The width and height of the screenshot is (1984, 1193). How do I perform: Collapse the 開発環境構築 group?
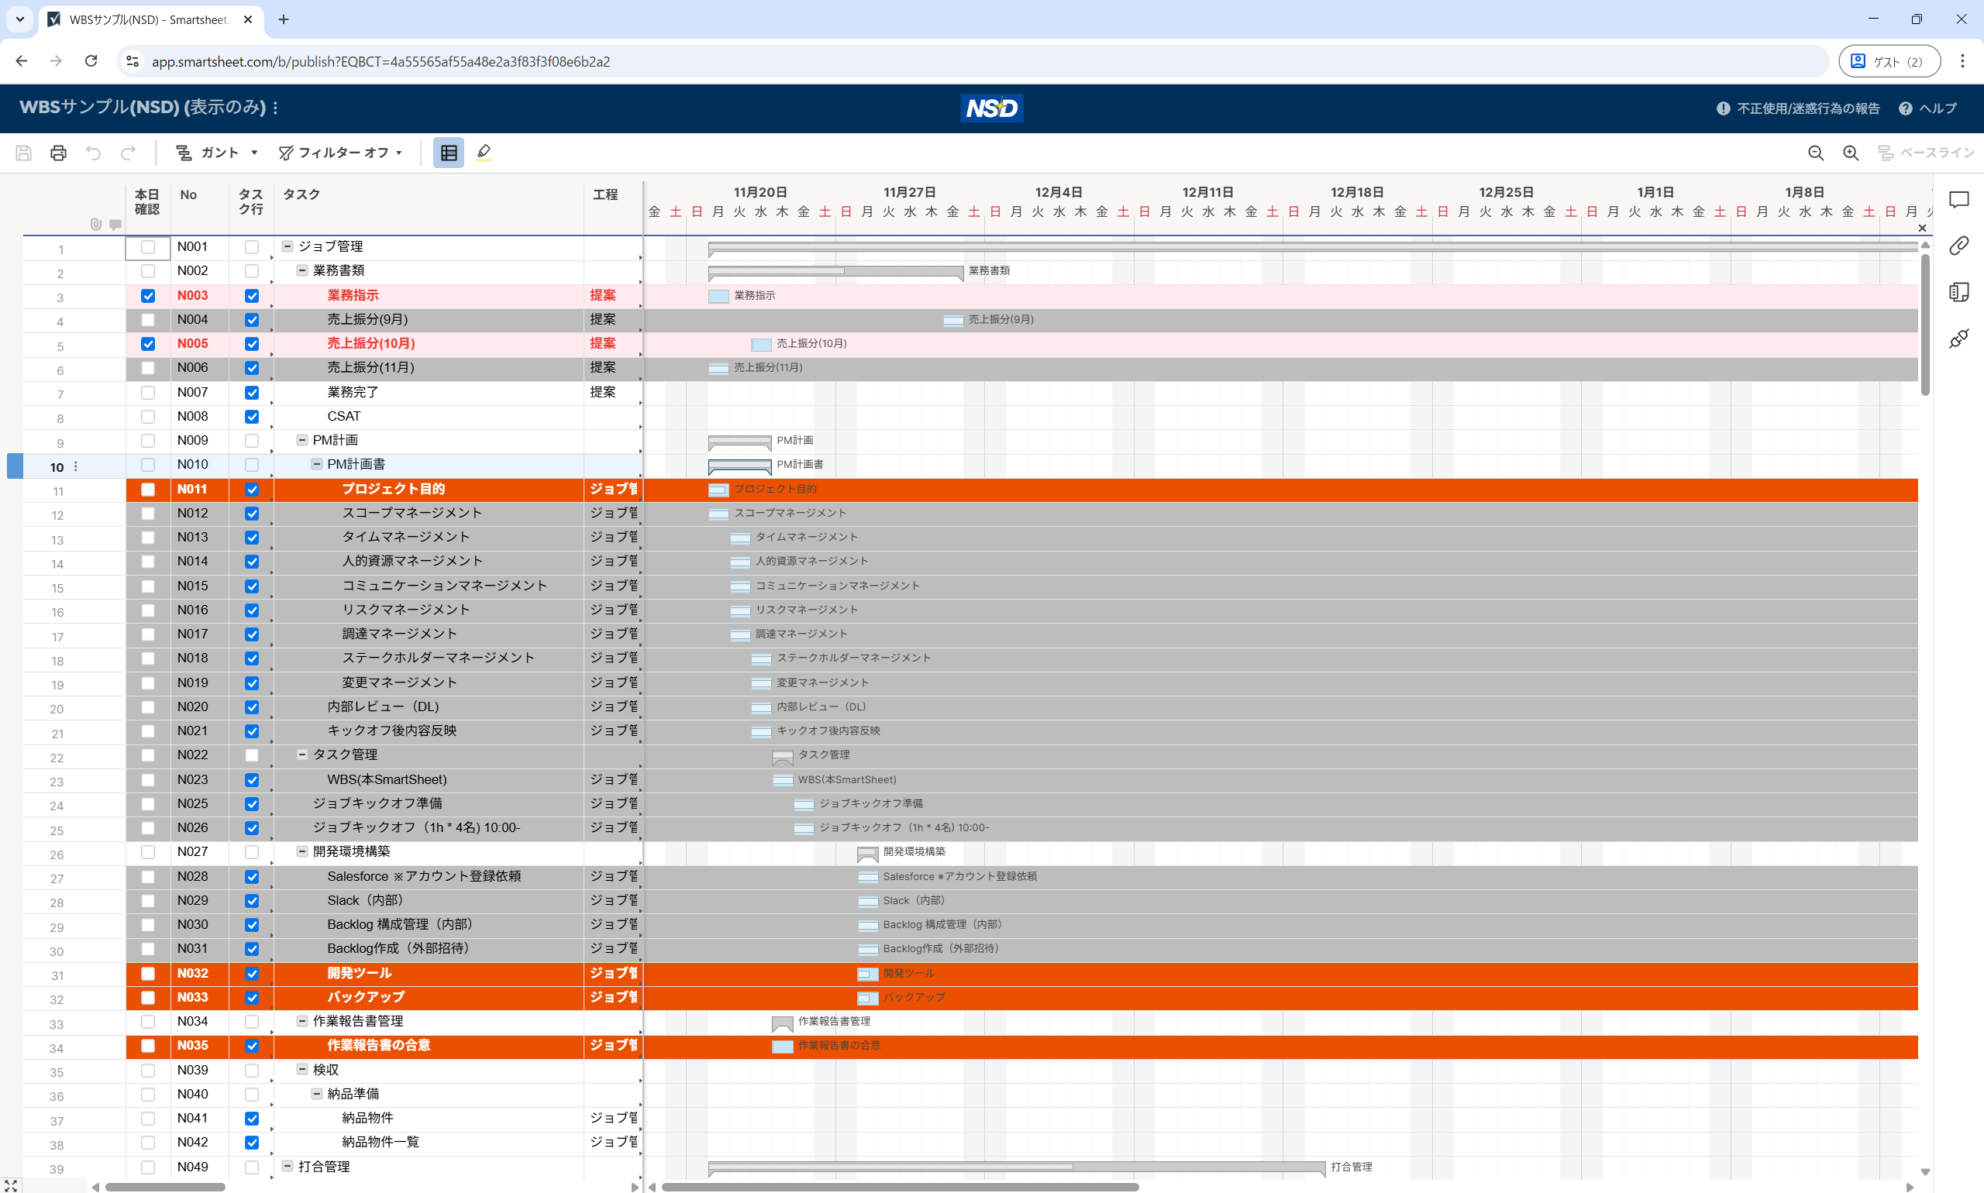point(302,851)
